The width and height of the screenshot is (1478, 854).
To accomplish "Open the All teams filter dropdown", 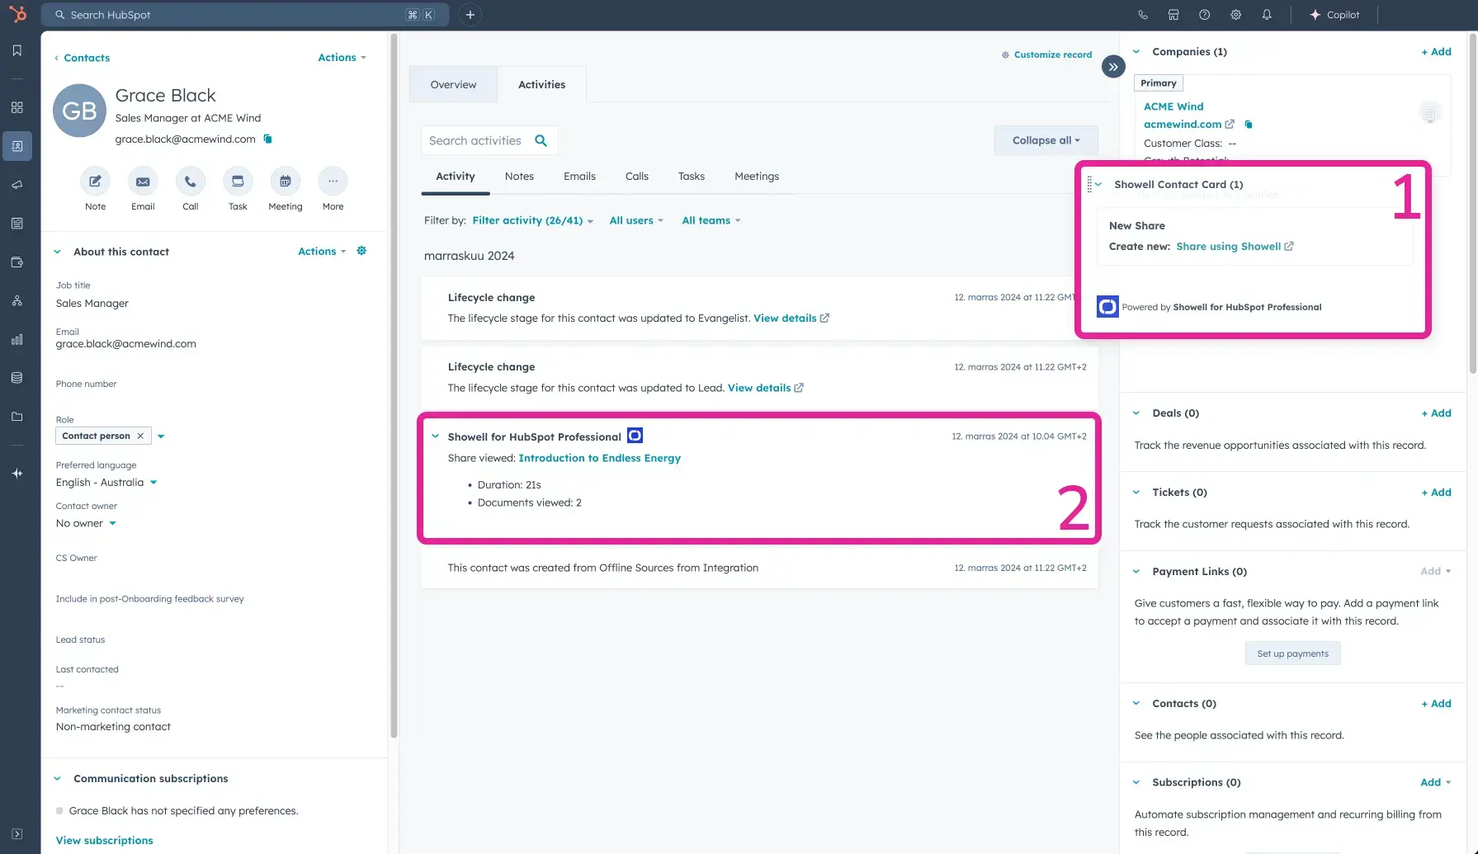I will click(711, 220).
